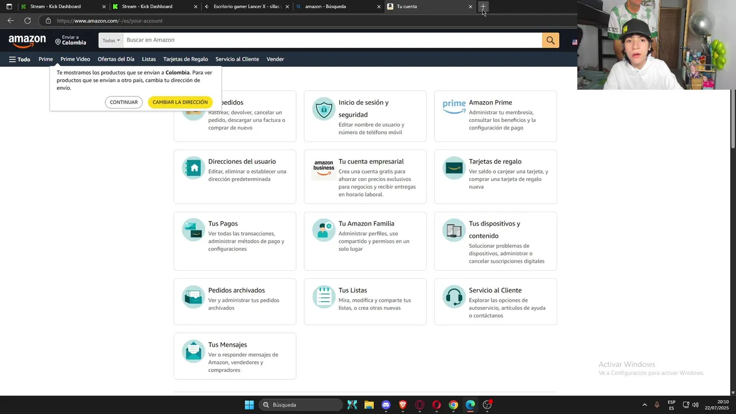736x414 pixels.
Task: Open Tu Amazon Familia card title
Action: tap(366, 224)
